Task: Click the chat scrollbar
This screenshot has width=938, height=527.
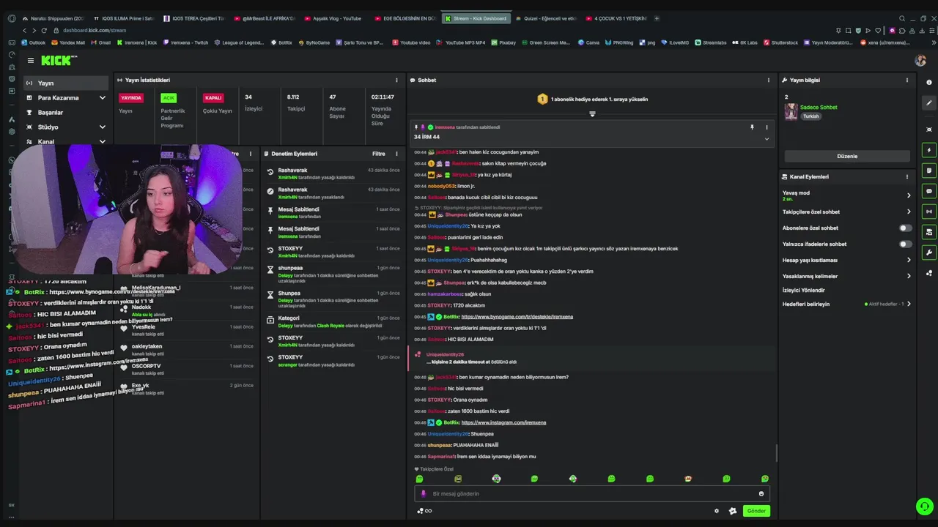Action: pyautogui.click(x=775, y=452)
